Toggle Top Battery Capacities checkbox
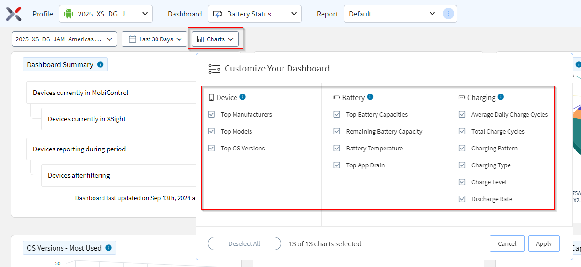The width and height of the screenshot is (581, 267). point(337,114)
